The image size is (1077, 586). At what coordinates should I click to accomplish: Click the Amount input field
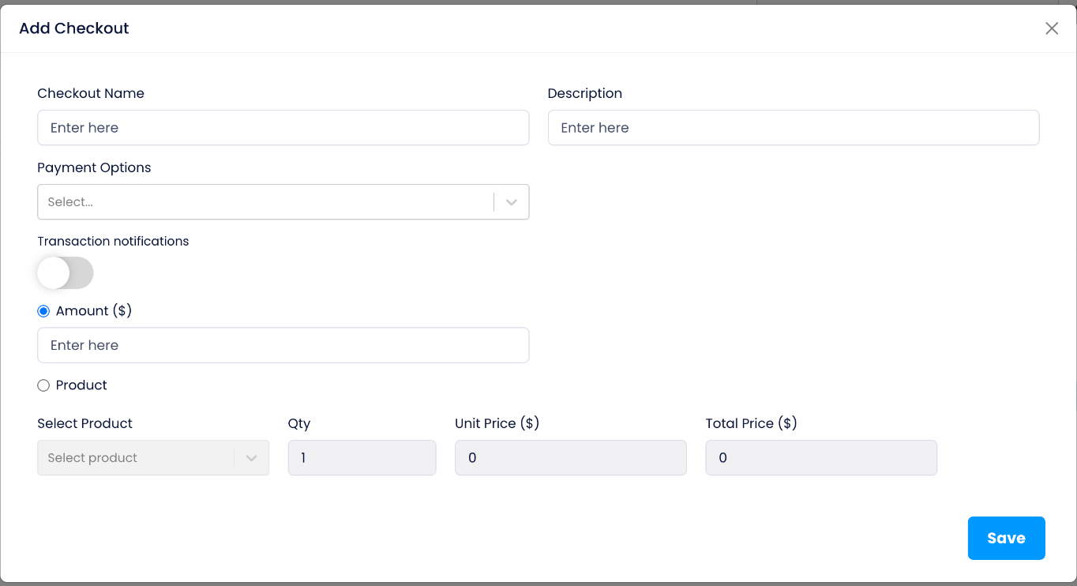pos(283,345)
